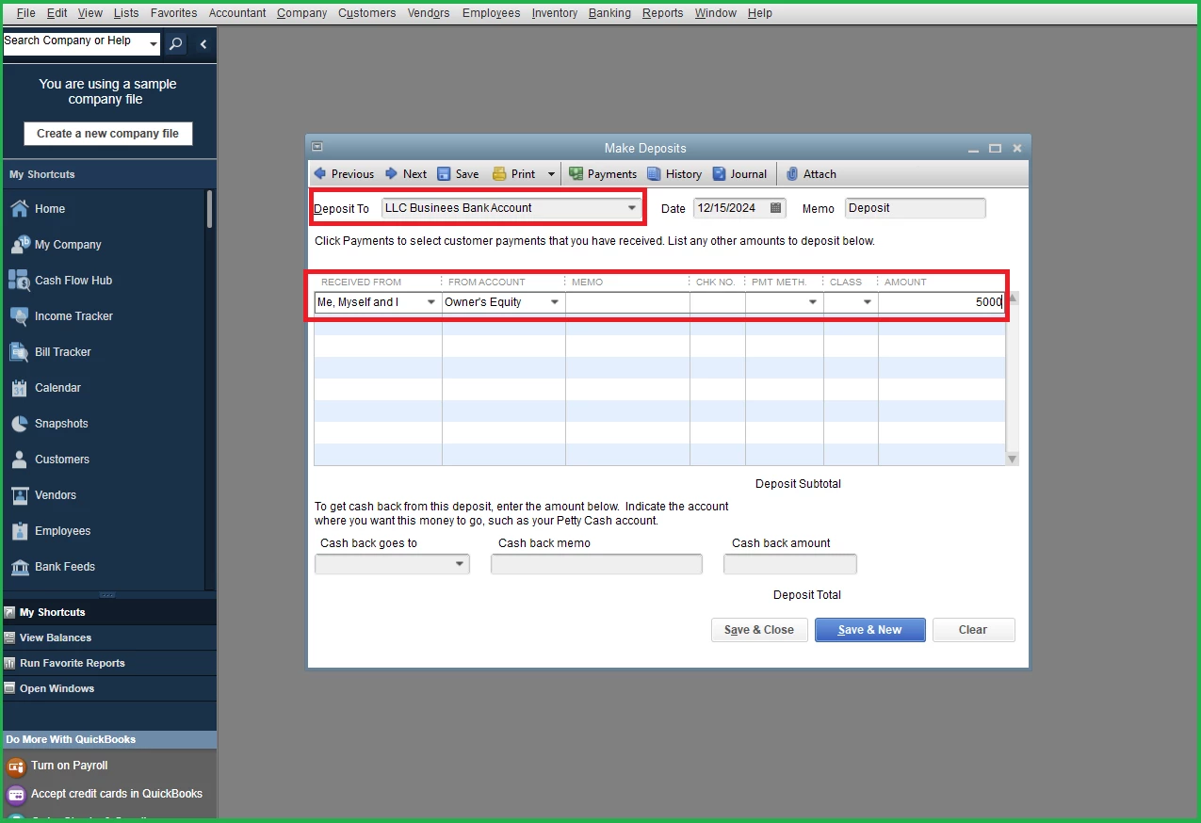Open the History icon in toolbar

pos(654,174)
